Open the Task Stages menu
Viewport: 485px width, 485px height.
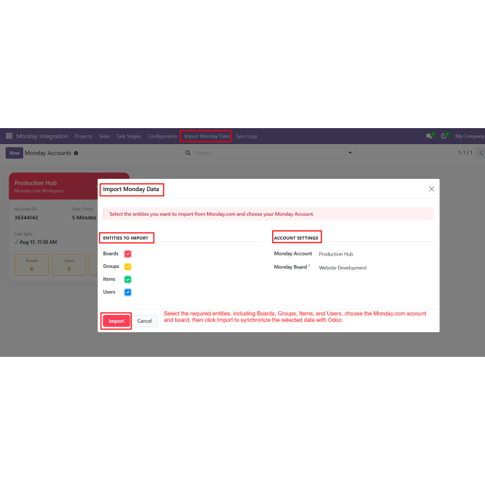[128, 136]
